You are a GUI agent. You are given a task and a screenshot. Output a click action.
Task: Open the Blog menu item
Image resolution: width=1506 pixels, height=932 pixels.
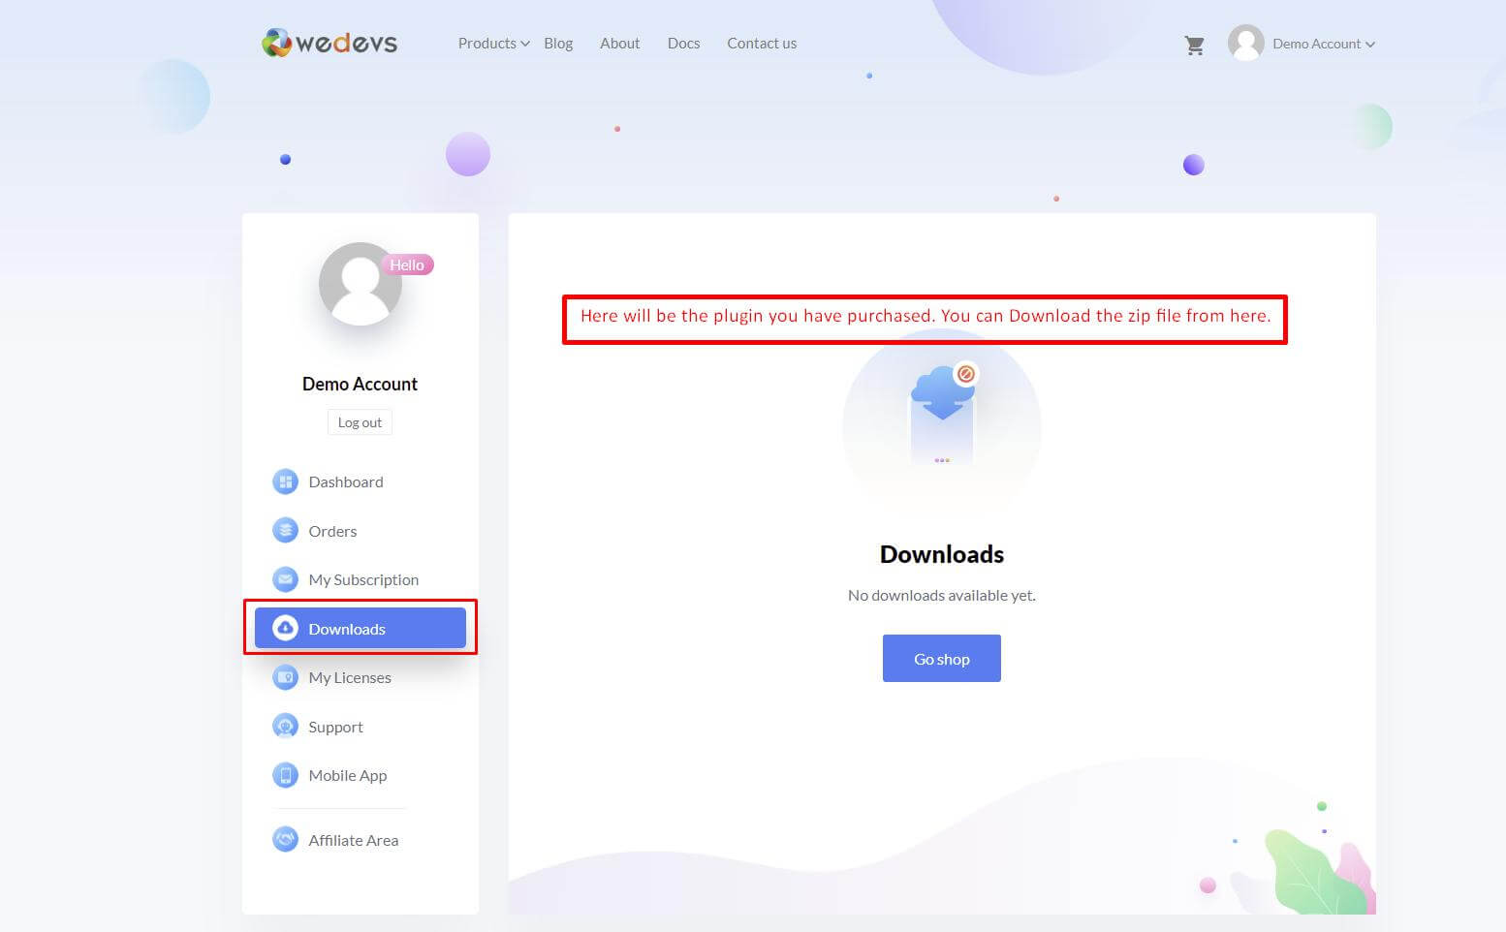pos(558,44)
